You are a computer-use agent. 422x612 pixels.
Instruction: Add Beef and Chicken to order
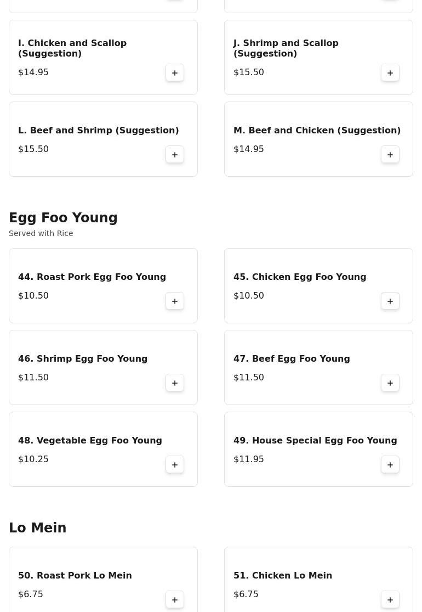click(x=390, y=155)
